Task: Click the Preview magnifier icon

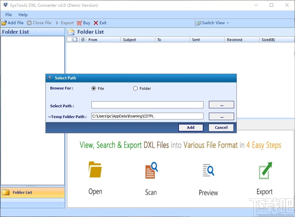Action: pyautogui.click(x=208, y=170)
